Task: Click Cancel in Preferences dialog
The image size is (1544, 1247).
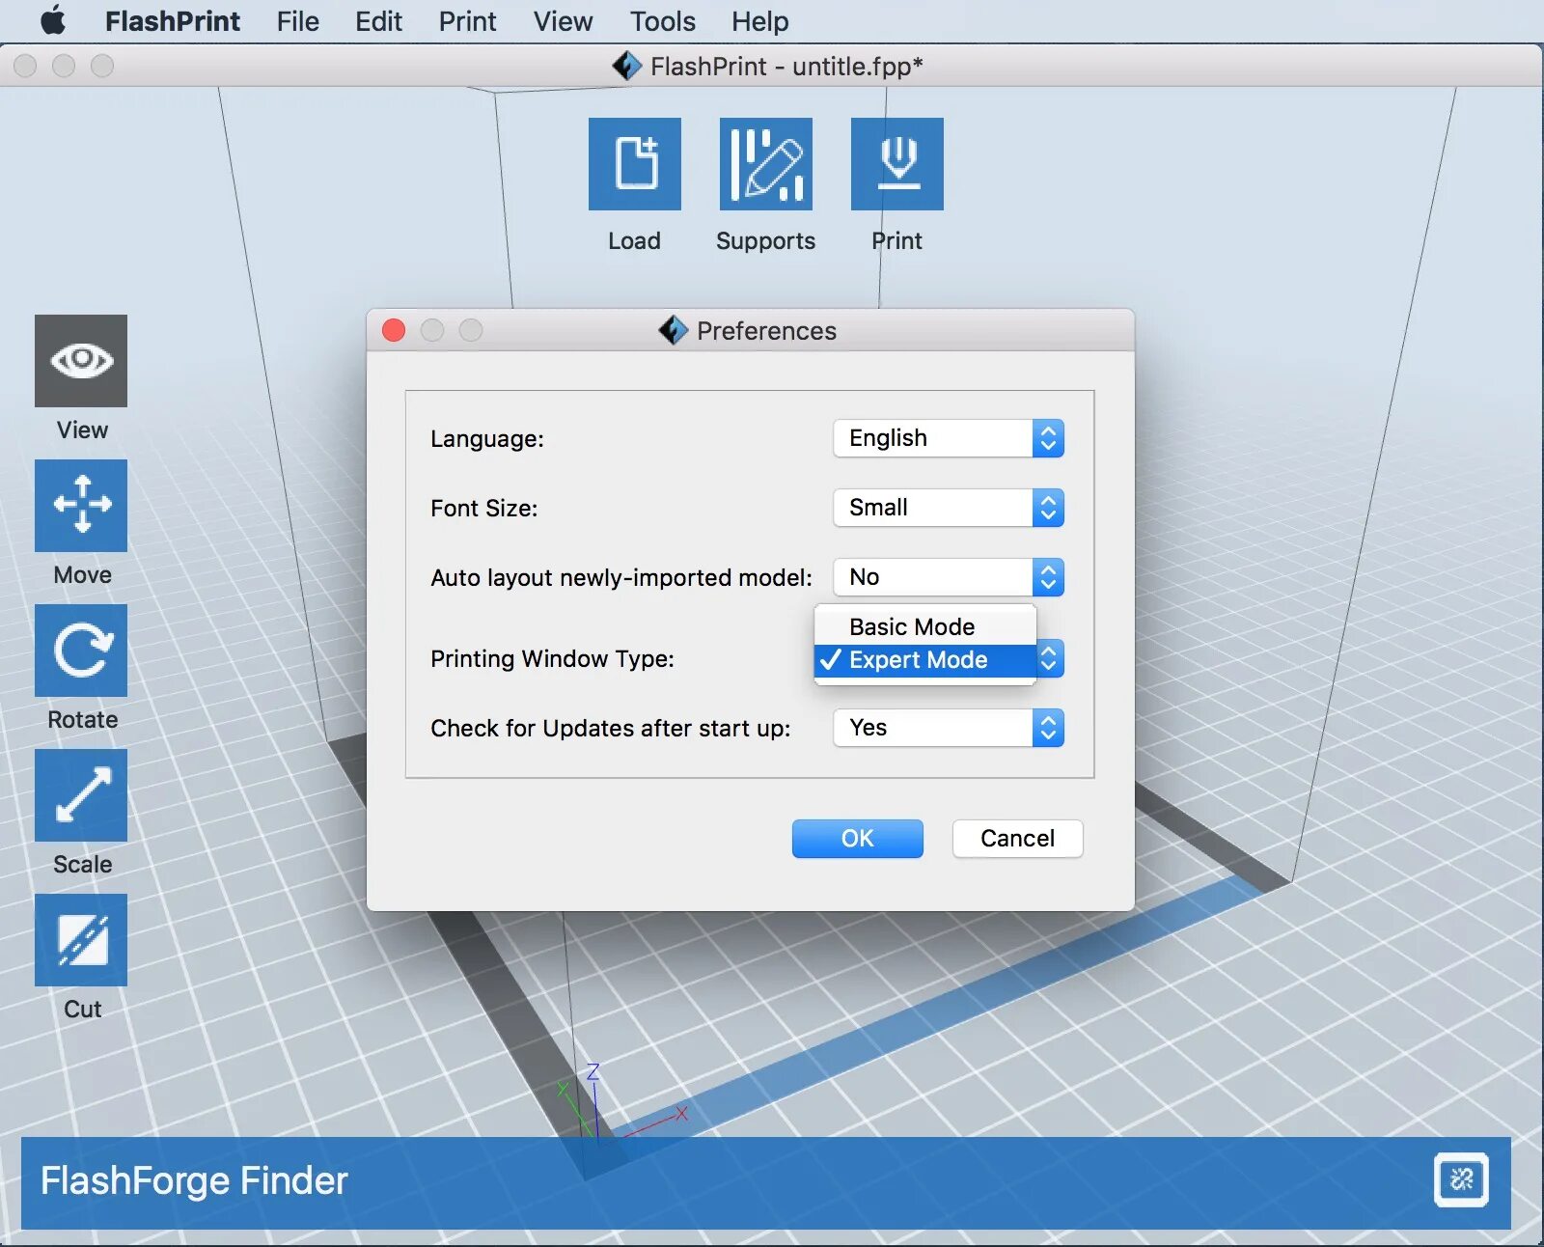Action: tap(1017, 838)
